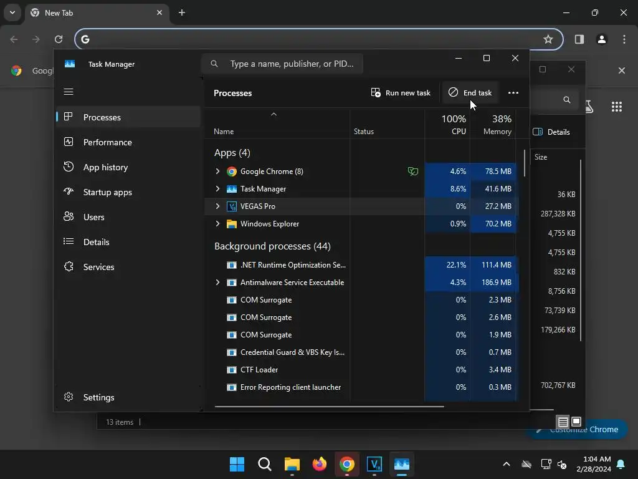Open Windows Start menu
The height and width of the screenshot is (479, 638).
pyautogui.click(x=237, y=464)
